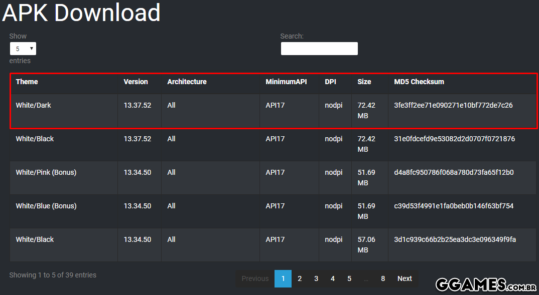Sort by DPI column header

click(330, 82)
